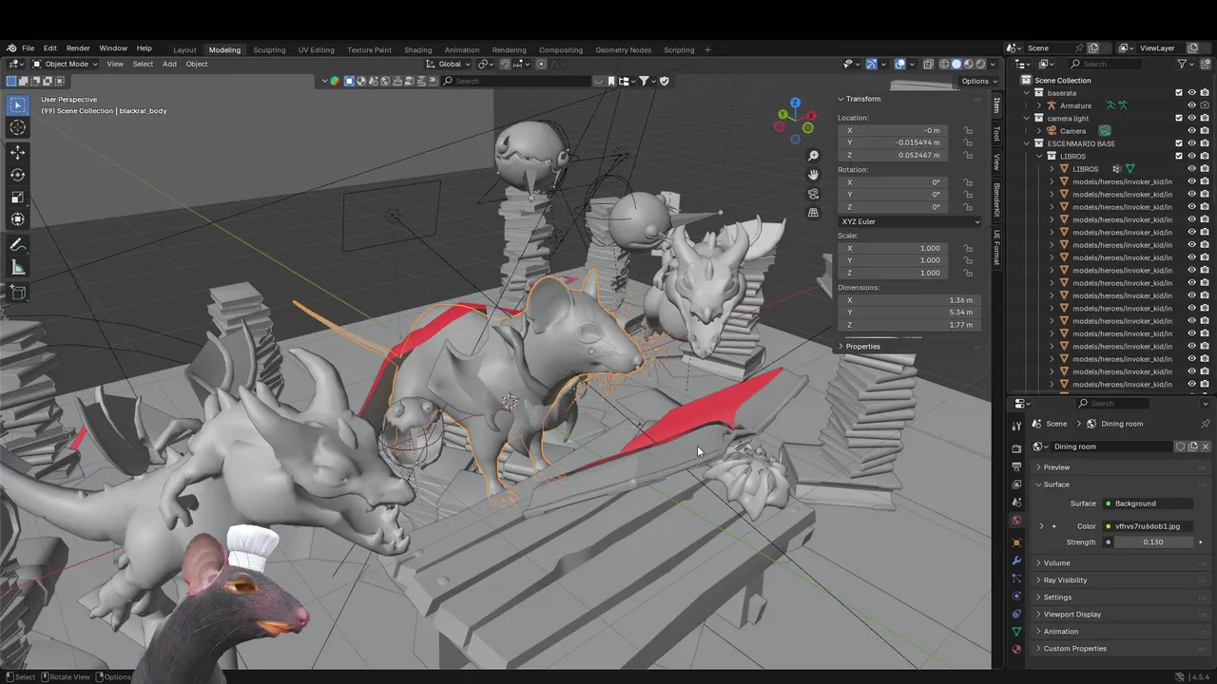
Task: Open the viewport Add menu
Action: tap(169, 64)
